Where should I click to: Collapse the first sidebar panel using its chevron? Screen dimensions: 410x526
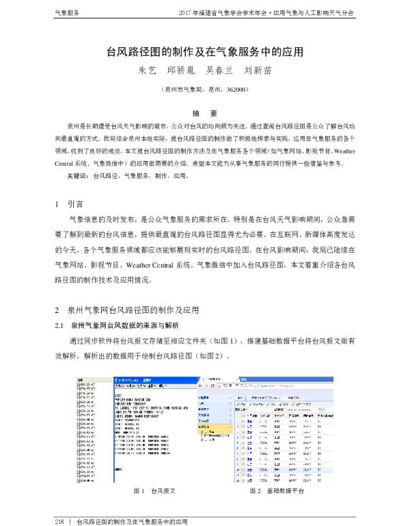tap(231, 397)
